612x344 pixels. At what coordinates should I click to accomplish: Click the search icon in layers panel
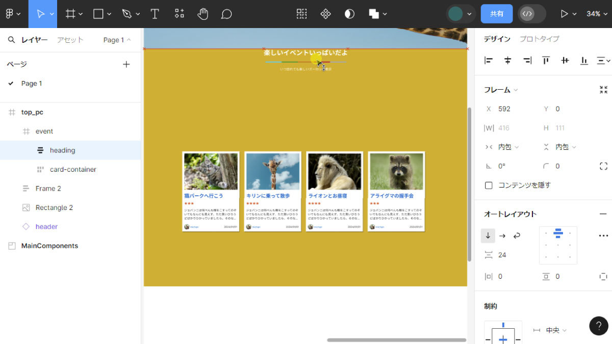[x=11, y=40]
